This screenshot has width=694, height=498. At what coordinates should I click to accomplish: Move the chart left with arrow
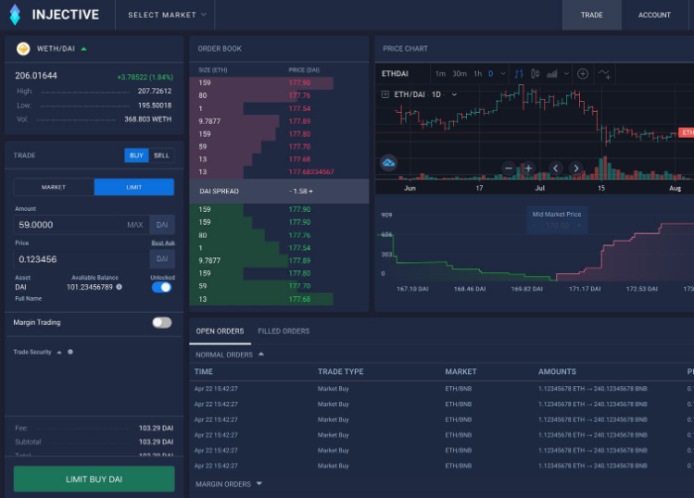pyautogui.click(x=556, y=168)
